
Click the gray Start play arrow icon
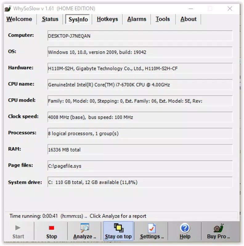pos(18,228)
